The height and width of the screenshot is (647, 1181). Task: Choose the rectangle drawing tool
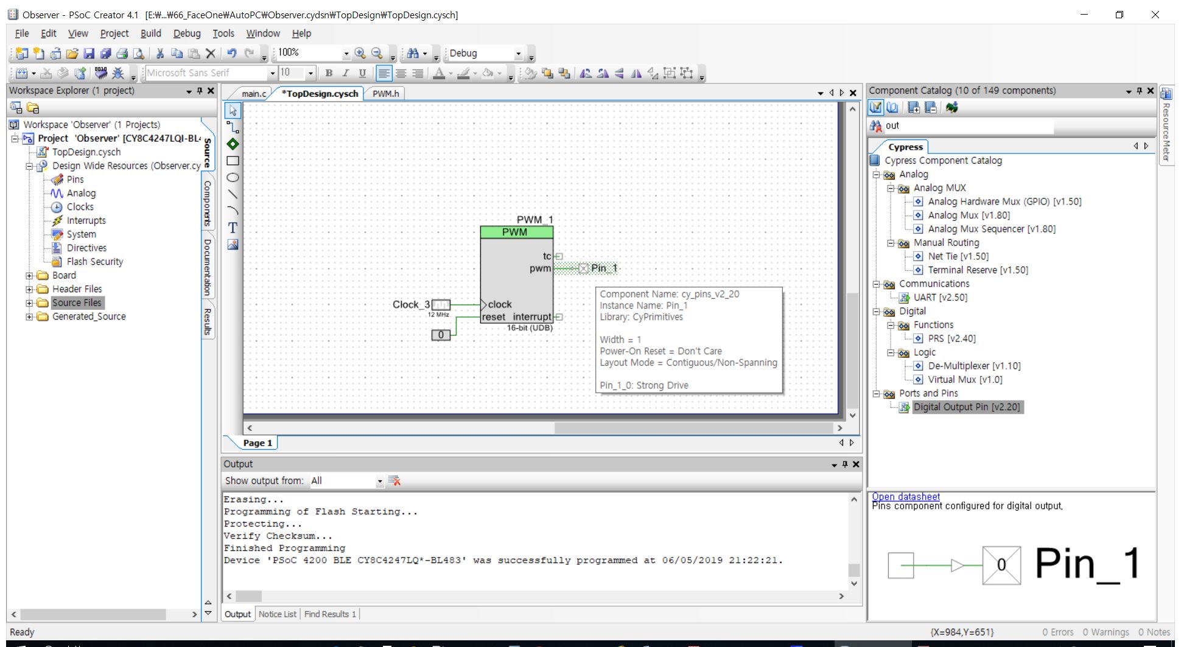point(233,161)
